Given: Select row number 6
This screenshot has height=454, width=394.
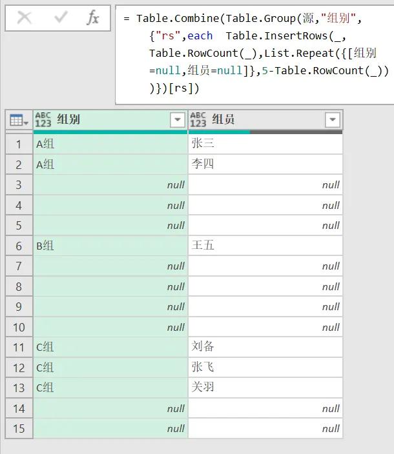Looking at the screenshot, I should pos(19,246).
